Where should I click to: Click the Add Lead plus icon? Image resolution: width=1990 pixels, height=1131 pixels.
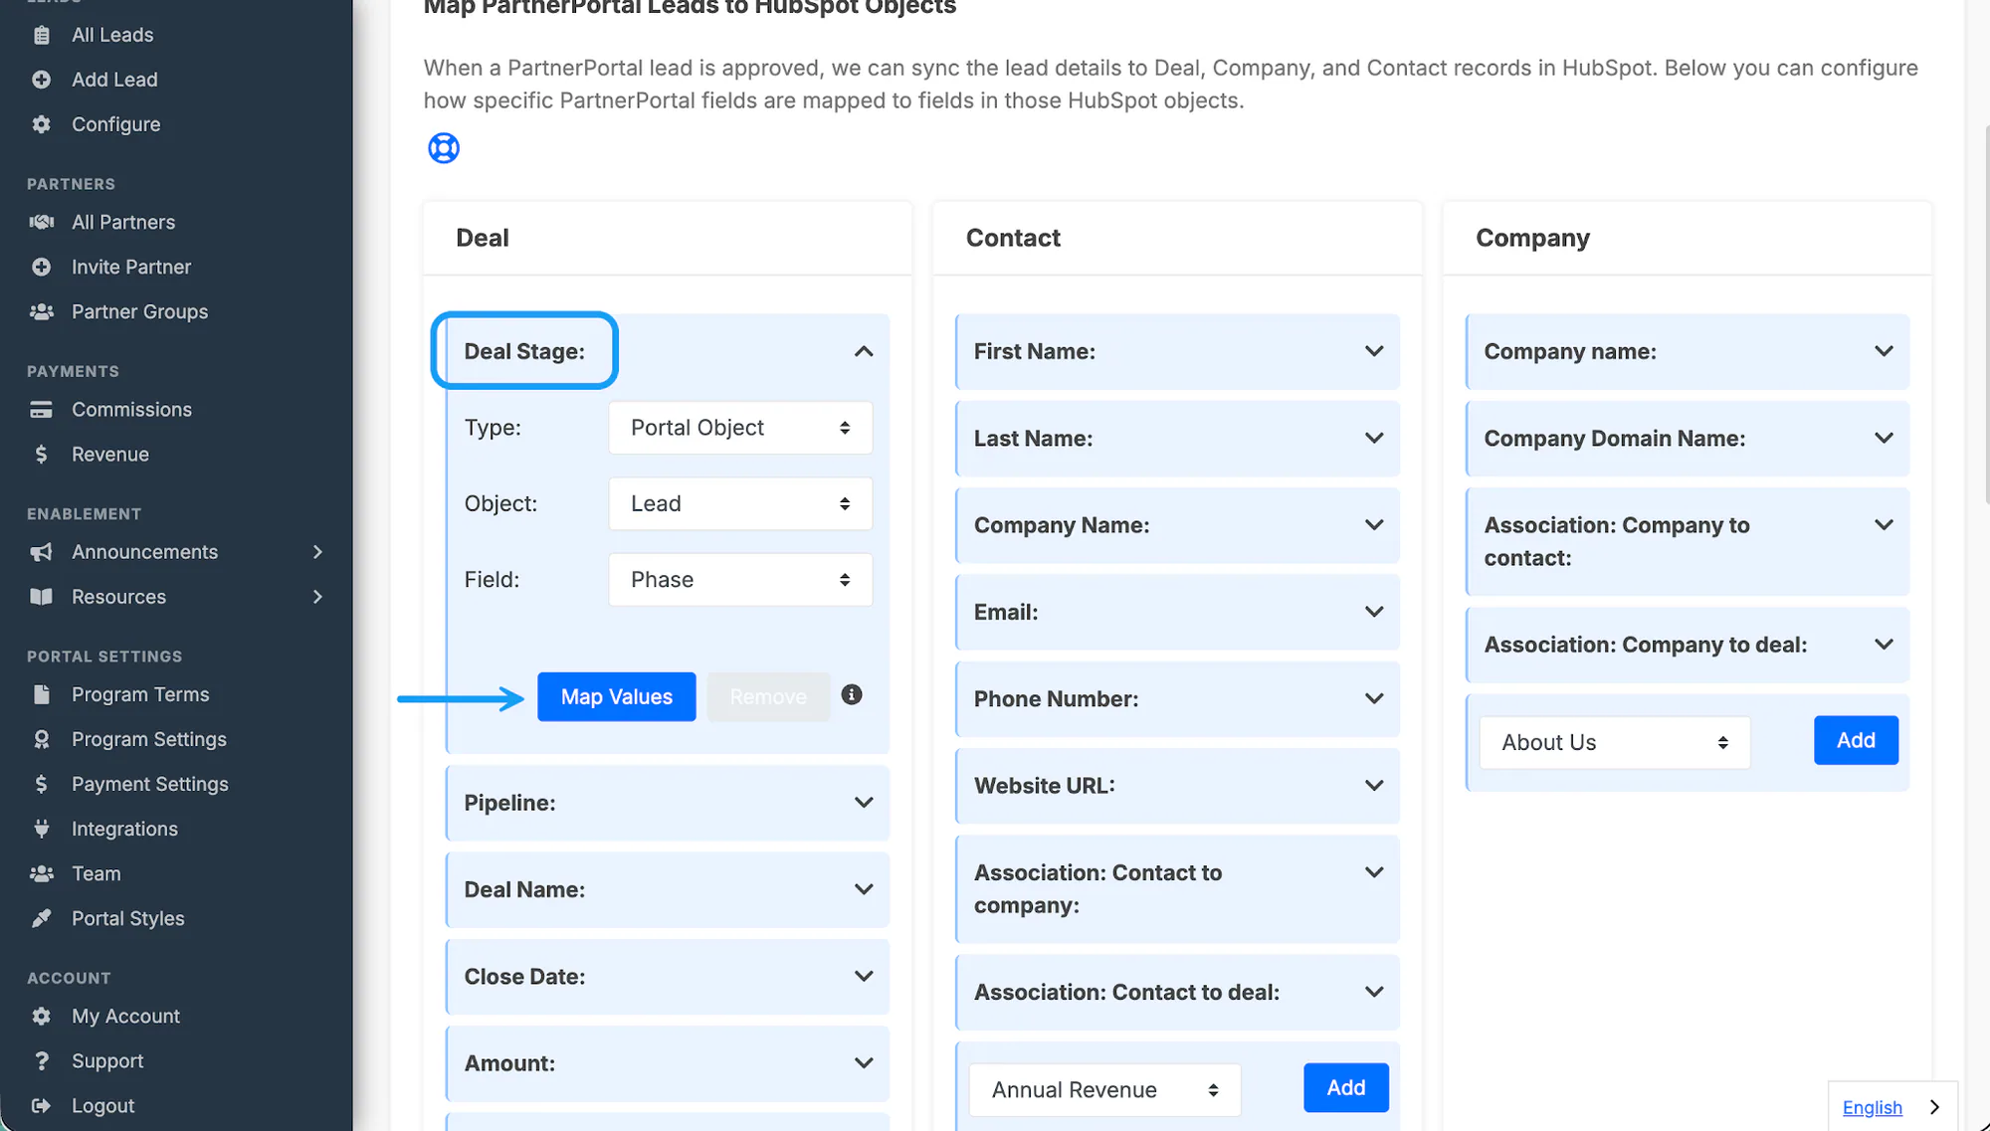pyautogui.click(x=41, y=80)
